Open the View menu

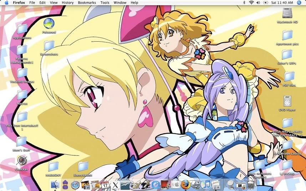[53, 2]
